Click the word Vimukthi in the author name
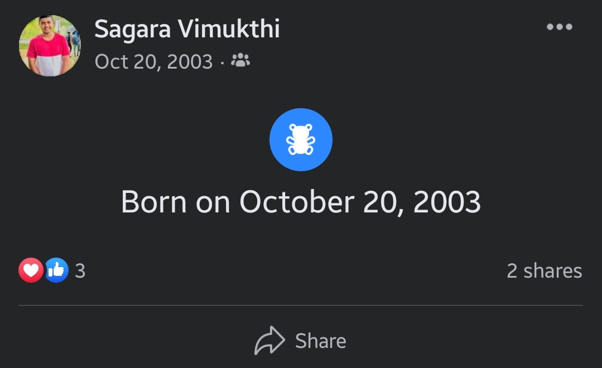 pyautogui.click(x=228, y=28)
